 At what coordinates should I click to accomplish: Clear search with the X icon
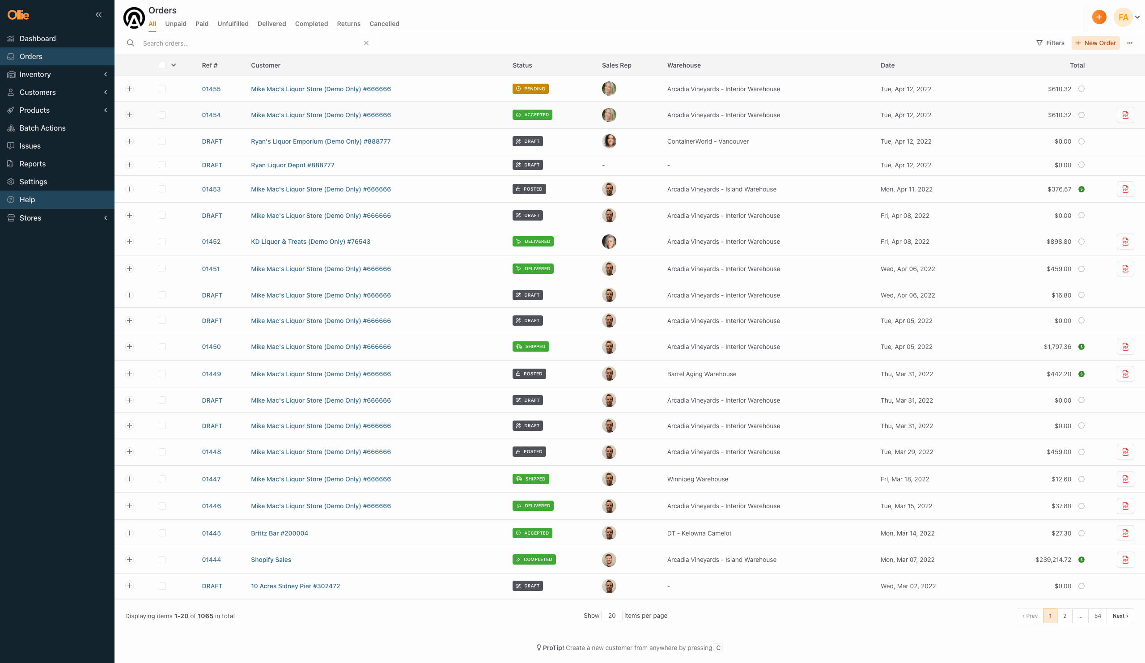click(x=366, y=43)
